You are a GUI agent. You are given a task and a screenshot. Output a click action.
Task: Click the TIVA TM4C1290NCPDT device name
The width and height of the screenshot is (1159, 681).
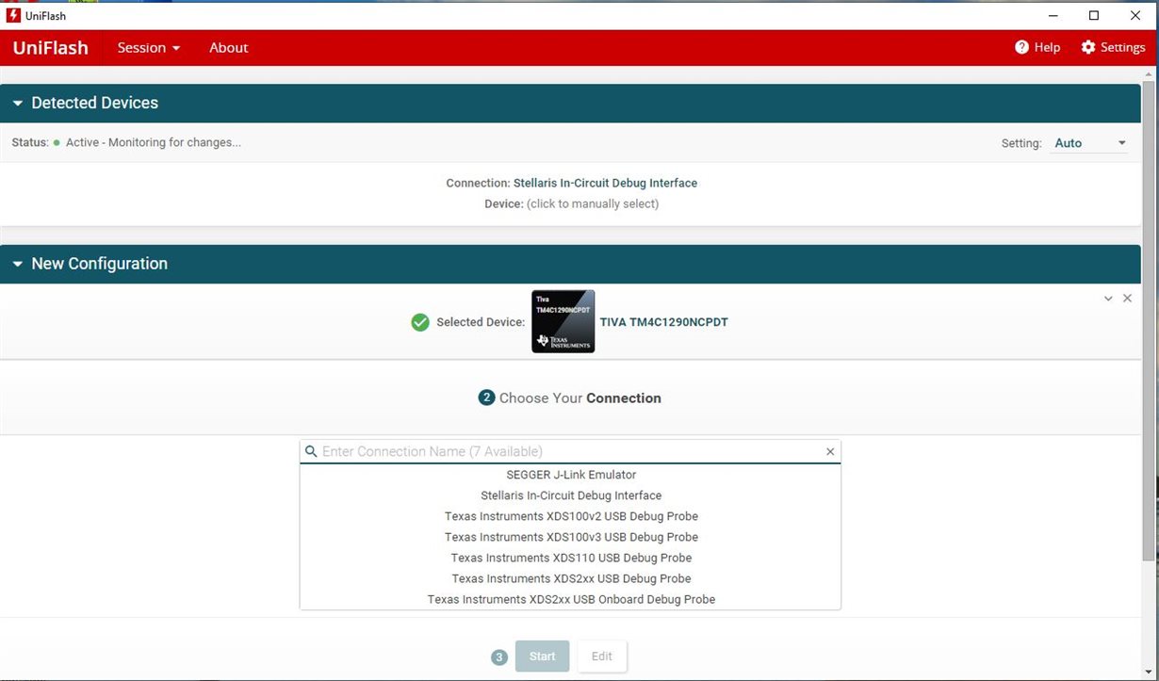(x=663, y=322)
